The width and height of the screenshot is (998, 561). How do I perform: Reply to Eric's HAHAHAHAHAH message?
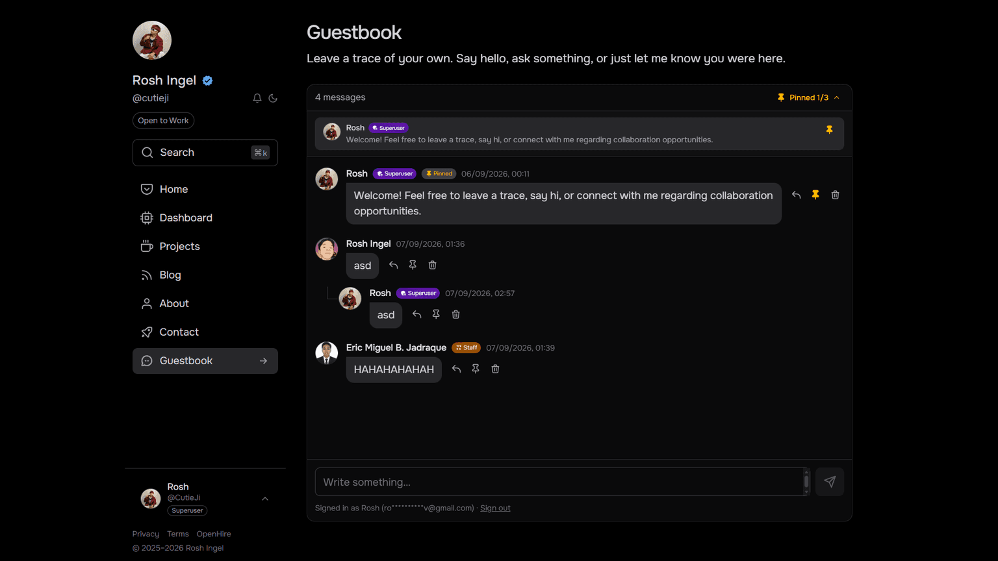[x=456, y=369]
